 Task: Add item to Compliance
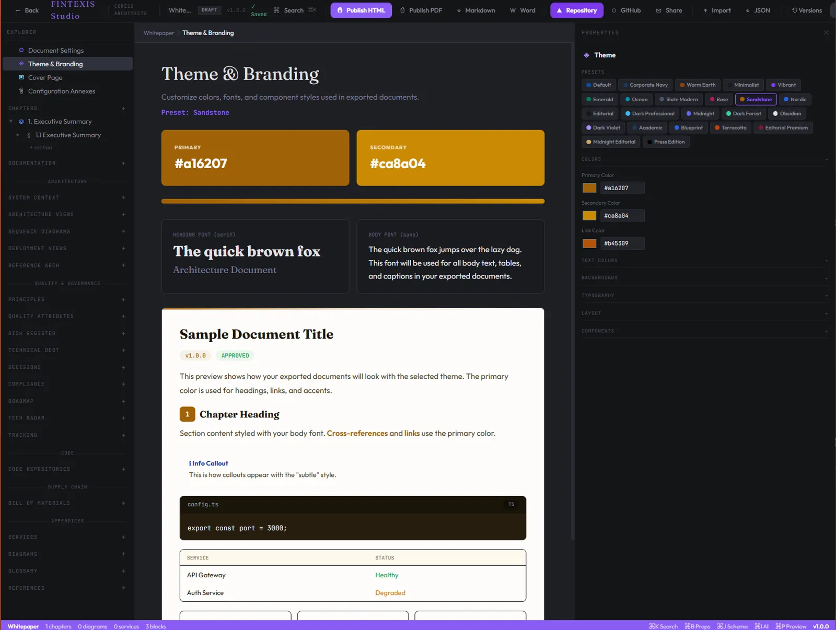click(x=123, y=384)
